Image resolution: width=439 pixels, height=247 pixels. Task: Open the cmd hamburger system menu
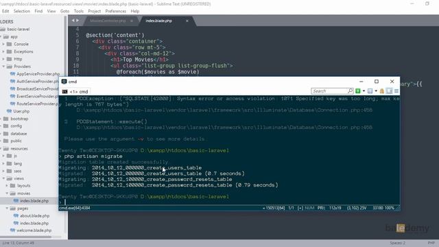pos(396,91)
